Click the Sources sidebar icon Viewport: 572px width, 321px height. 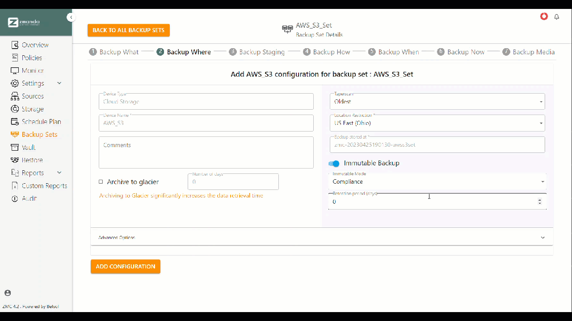pos(15,96)
